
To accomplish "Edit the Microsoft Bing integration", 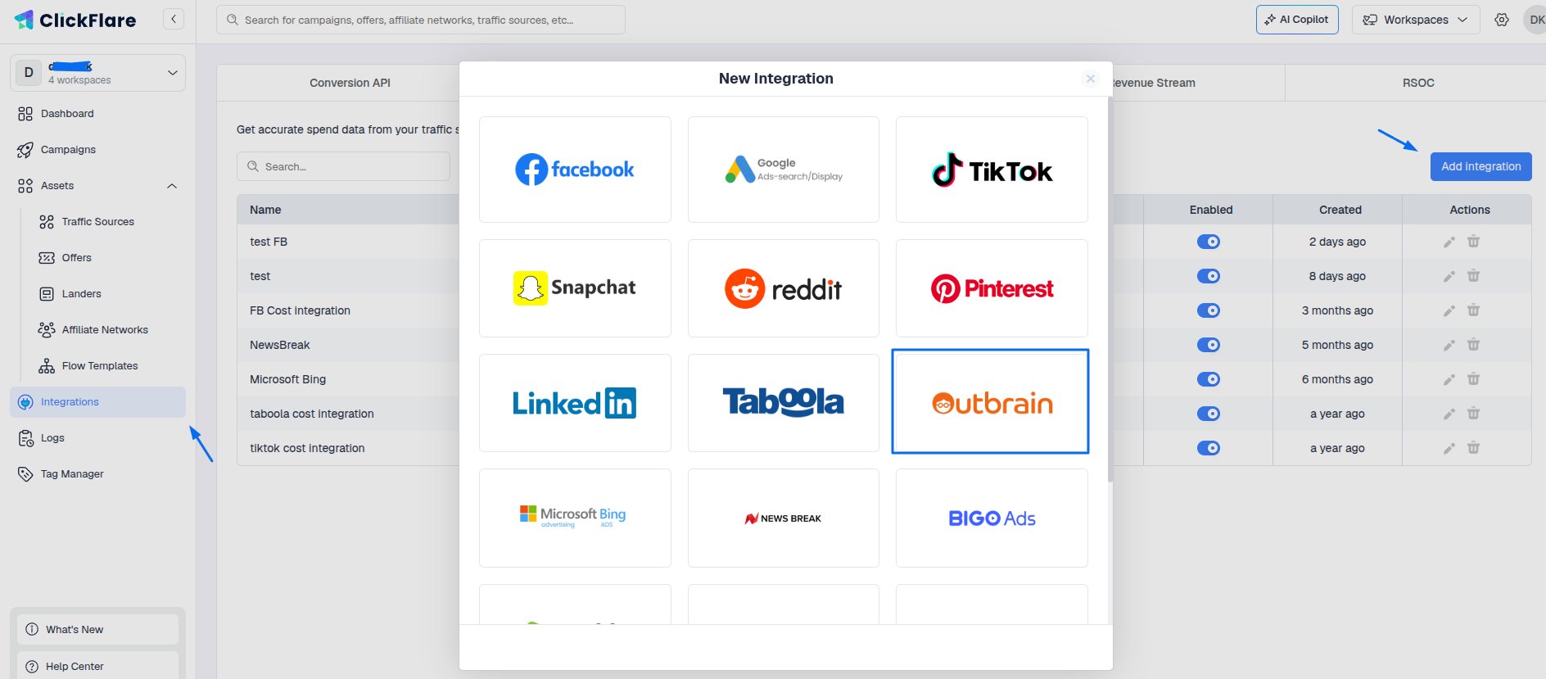I will [x=1449, y=379].
